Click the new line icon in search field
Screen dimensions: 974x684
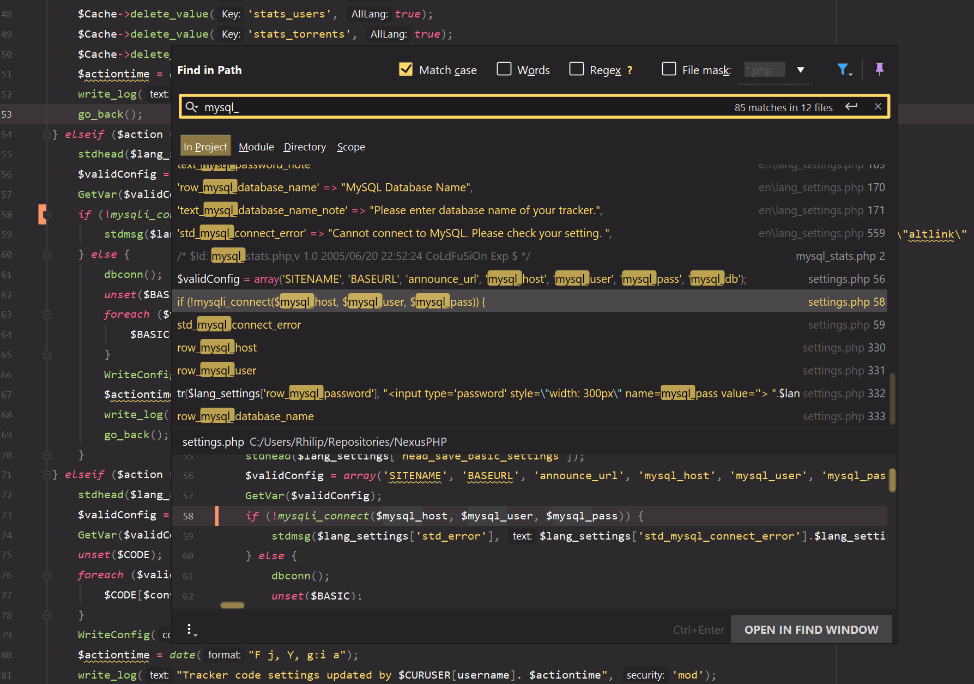pyautogui.click(x=851, y=107)
